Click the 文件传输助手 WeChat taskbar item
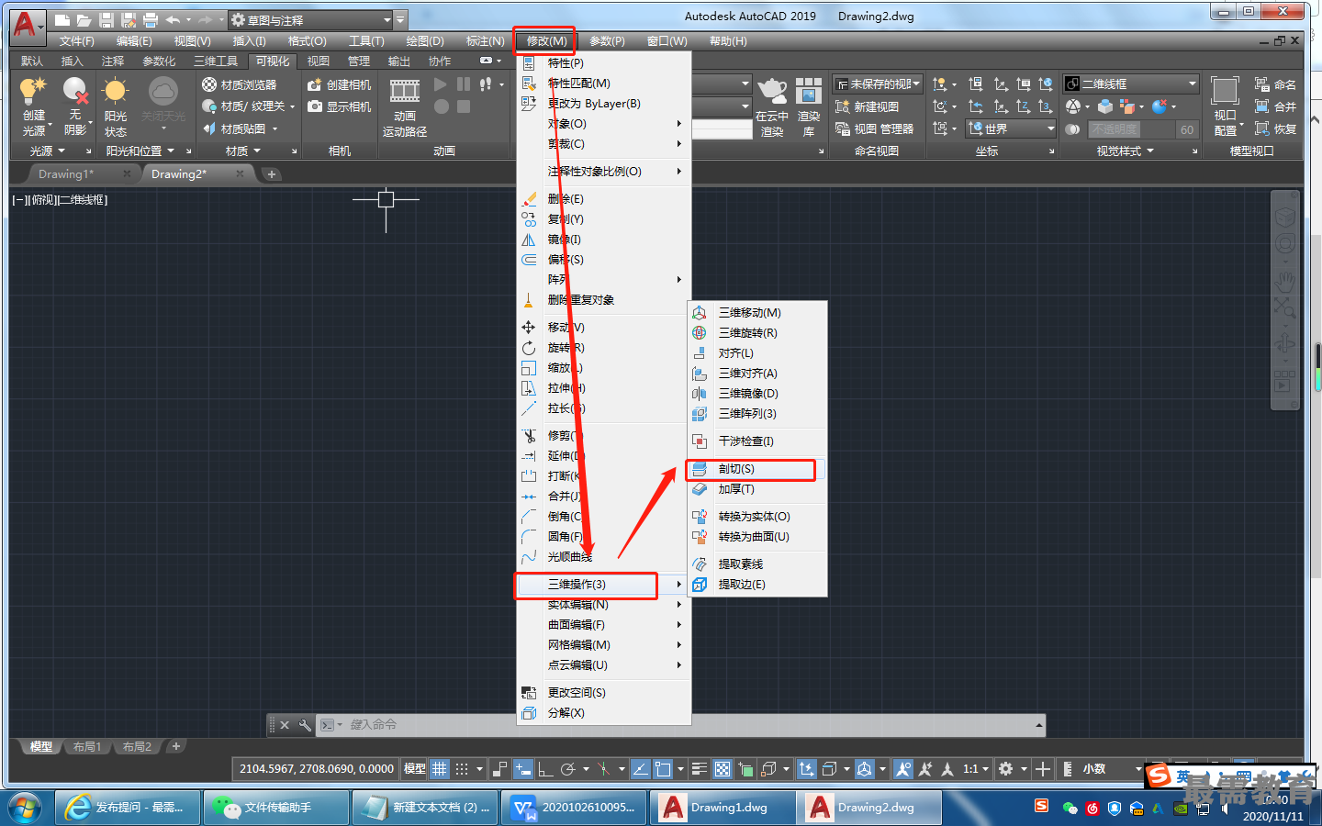This screenshot has height=826, width=1322. click(275, 808)
